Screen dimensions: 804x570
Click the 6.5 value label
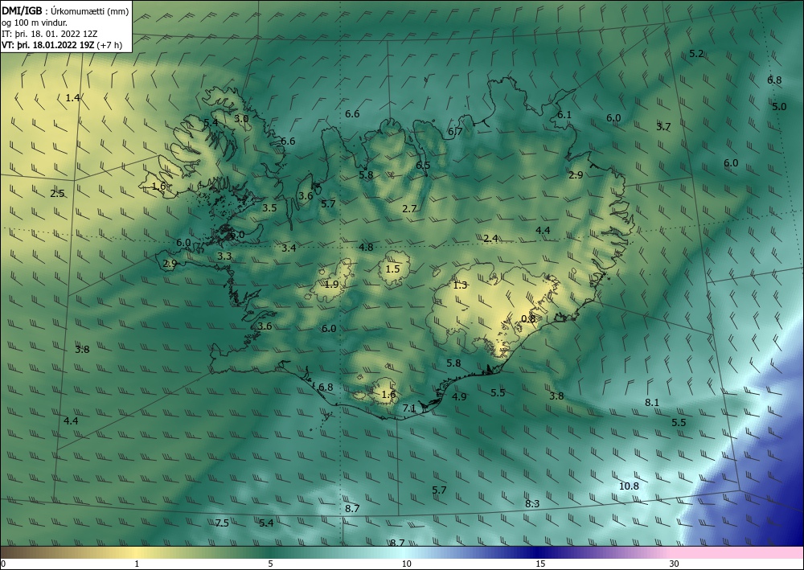(423, 166)
